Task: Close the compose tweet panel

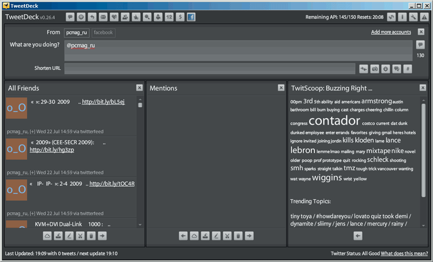Action: coord(421,32)
